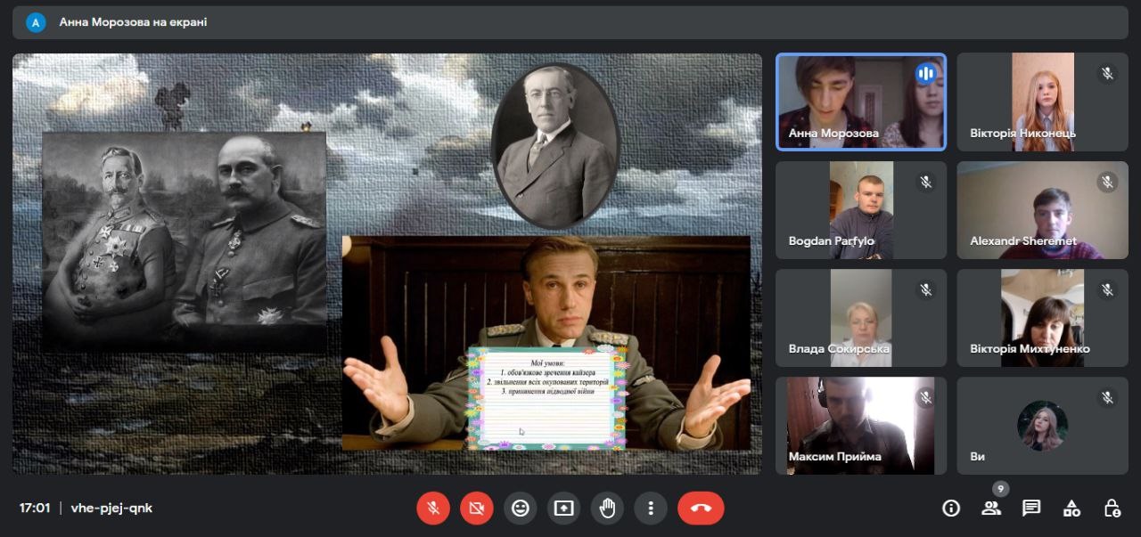This screenshot has height=537, width=1141.
Task: Select your own tile labeled Ви
Action: (x=1043, y=426)
